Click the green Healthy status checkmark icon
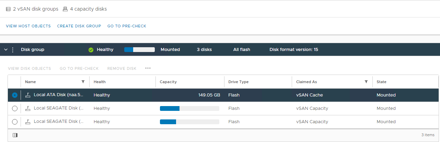The image size is (440, 142). point(91,50)
